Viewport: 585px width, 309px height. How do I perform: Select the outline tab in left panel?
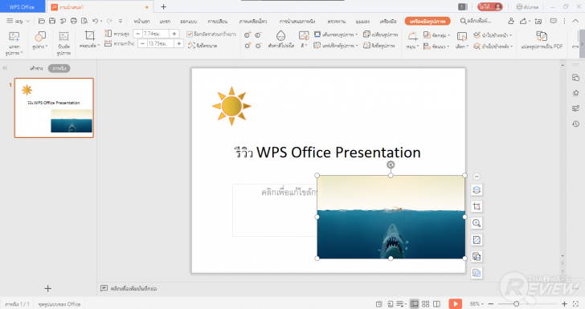tap(36, 68)
